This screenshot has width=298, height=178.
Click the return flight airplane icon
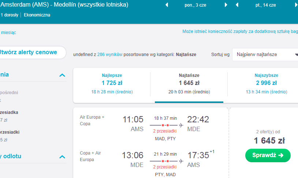coord(181,161)
